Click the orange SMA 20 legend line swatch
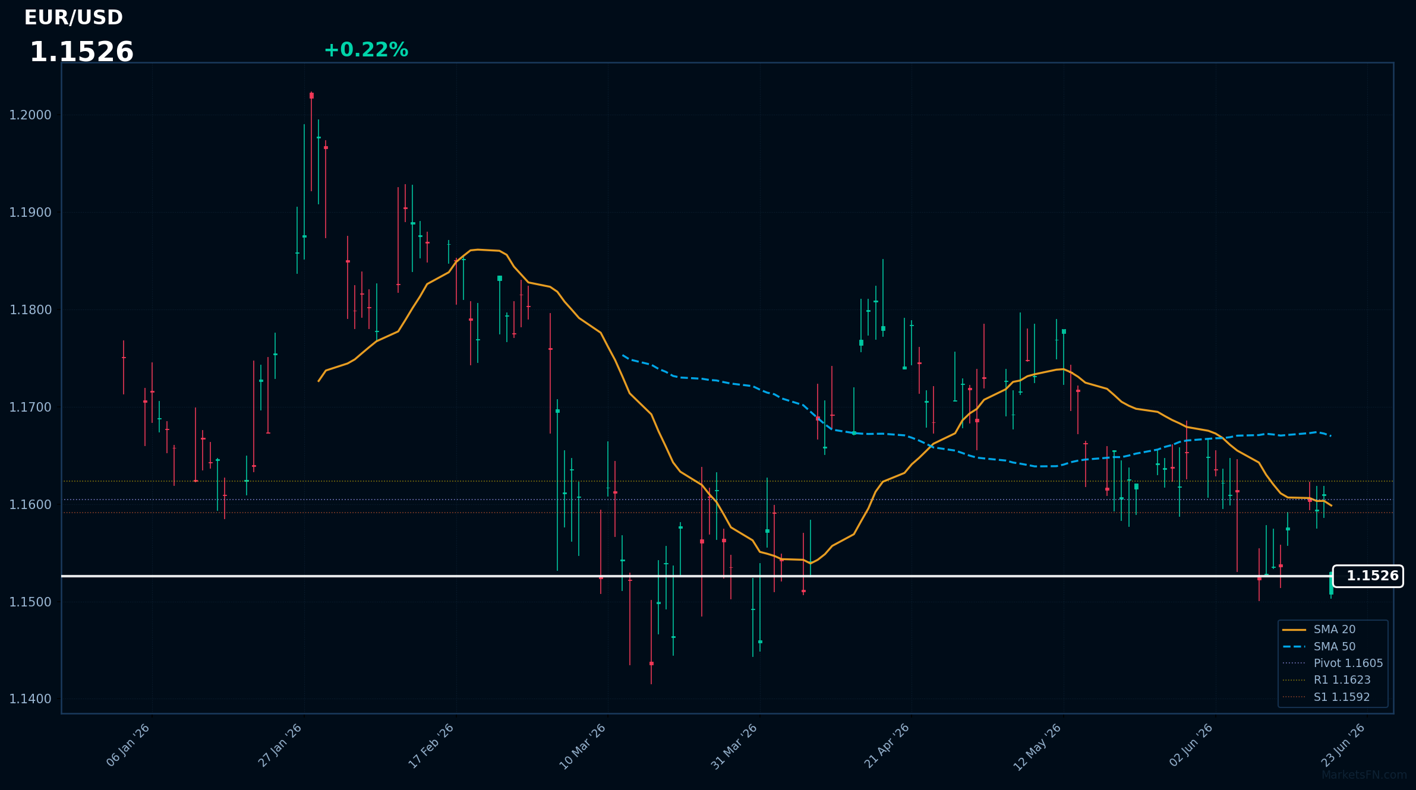1416x790 pixels. [1294, 630]
